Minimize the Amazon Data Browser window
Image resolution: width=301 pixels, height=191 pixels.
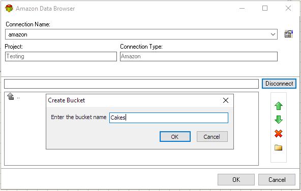pos(242,8)
